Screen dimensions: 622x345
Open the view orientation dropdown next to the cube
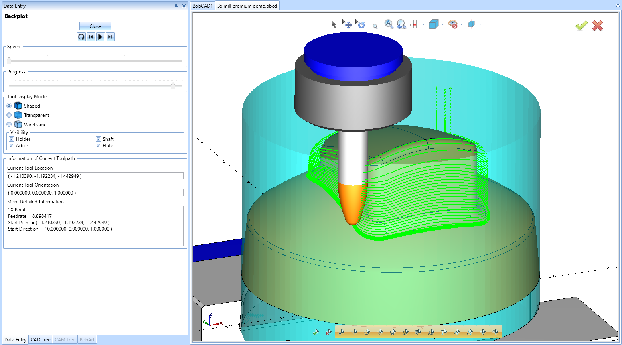click(442, 24)
